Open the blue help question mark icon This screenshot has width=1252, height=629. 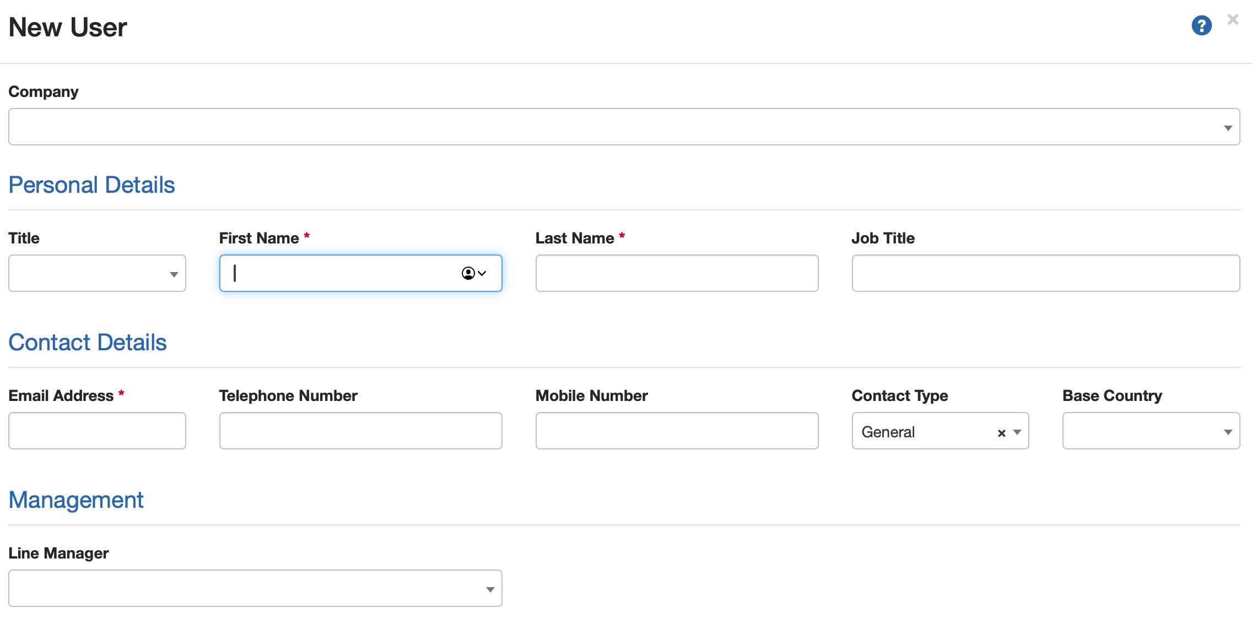pyautogui.click(x=1201, y=25)
